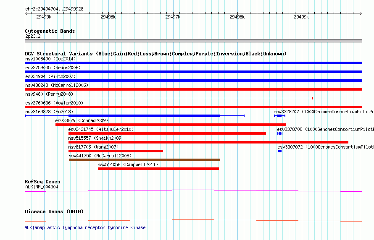
Task: Select the orange OMIM disease gene line
Action: (193, 220)
